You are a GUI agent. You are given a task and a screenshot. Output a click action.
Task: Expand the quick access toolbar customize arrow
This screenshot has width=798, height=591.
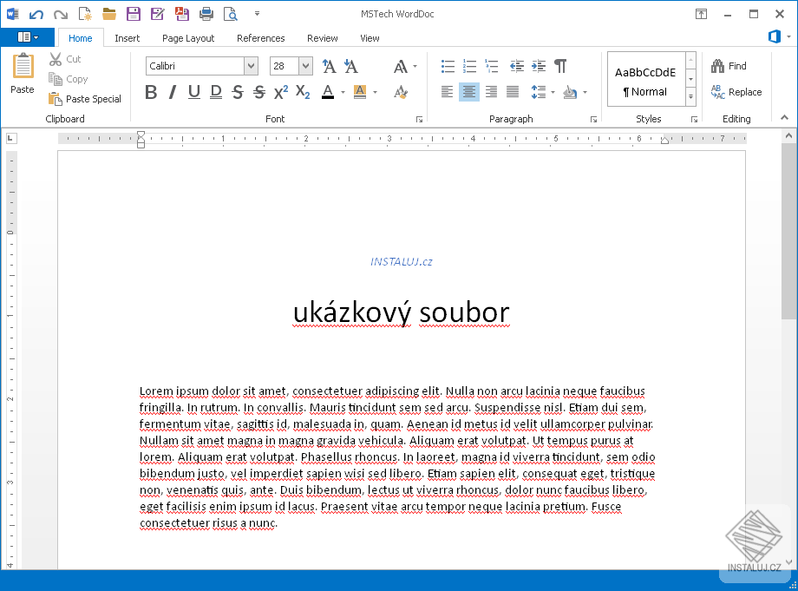[x=257, y=14]
